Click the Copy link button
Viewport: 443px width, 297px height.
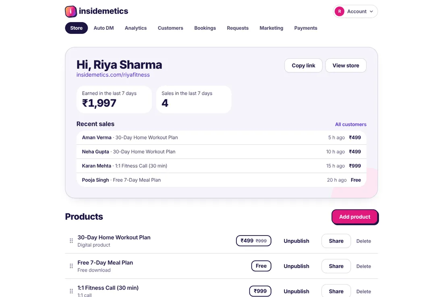pyautogui.click(x=303, y=66)
